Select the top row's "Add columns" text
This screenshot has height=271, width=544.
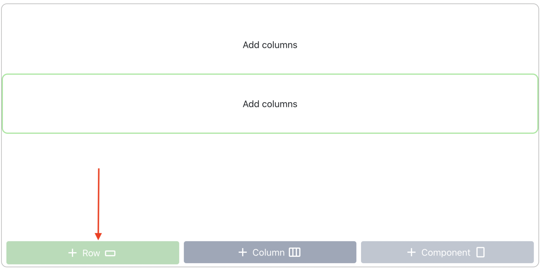point(270,45)
